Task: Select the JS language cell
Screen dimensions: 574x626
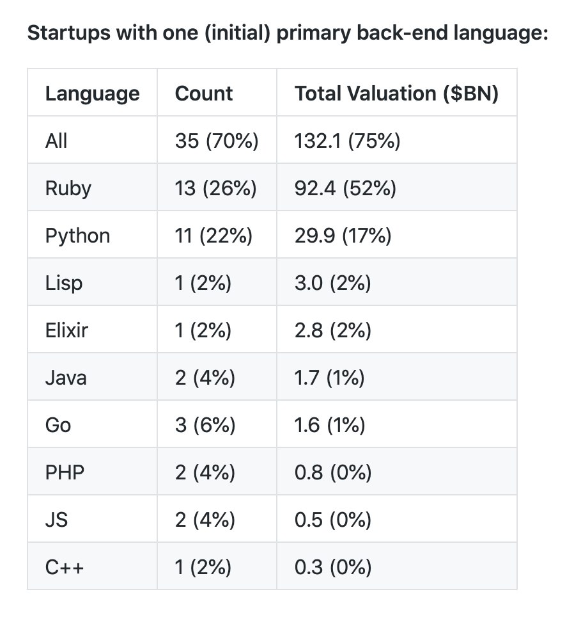Action: (x=56, y=520)
